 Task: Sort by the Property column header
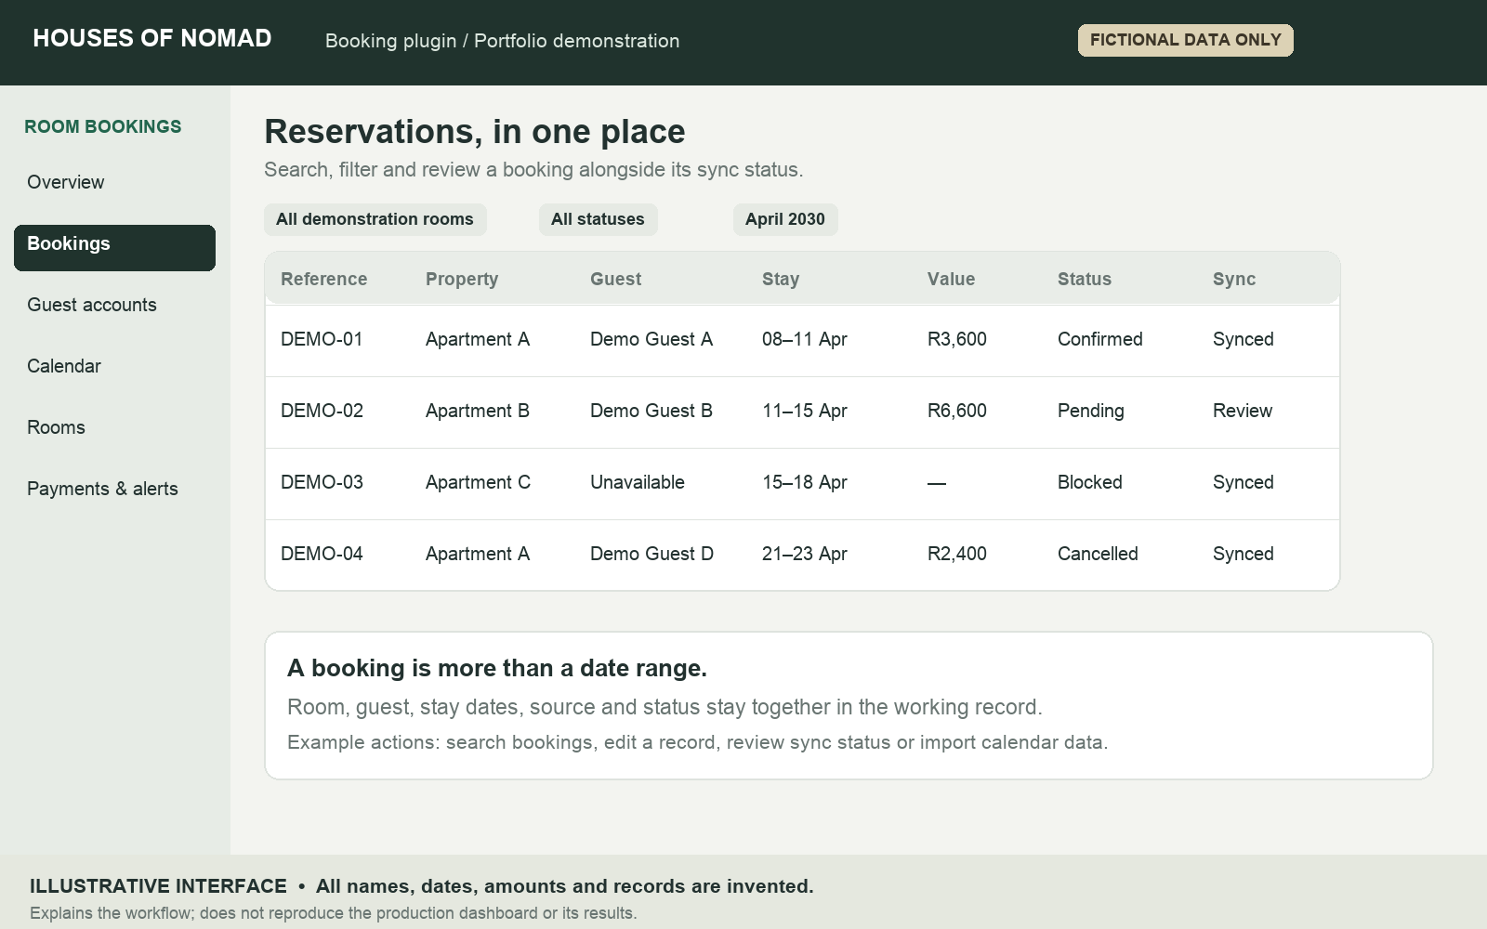462,279
